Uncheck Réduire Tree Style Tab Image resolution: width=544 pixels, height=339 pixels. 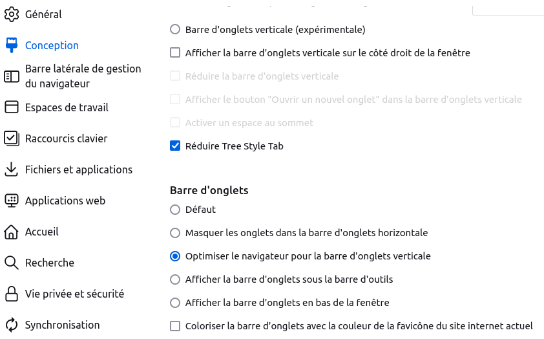[175, 146]
